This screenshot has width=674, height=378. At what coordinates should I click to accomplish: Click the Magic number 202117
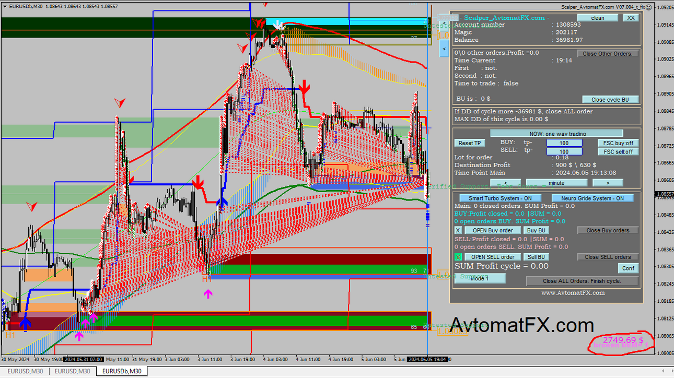tap(567, 32)
